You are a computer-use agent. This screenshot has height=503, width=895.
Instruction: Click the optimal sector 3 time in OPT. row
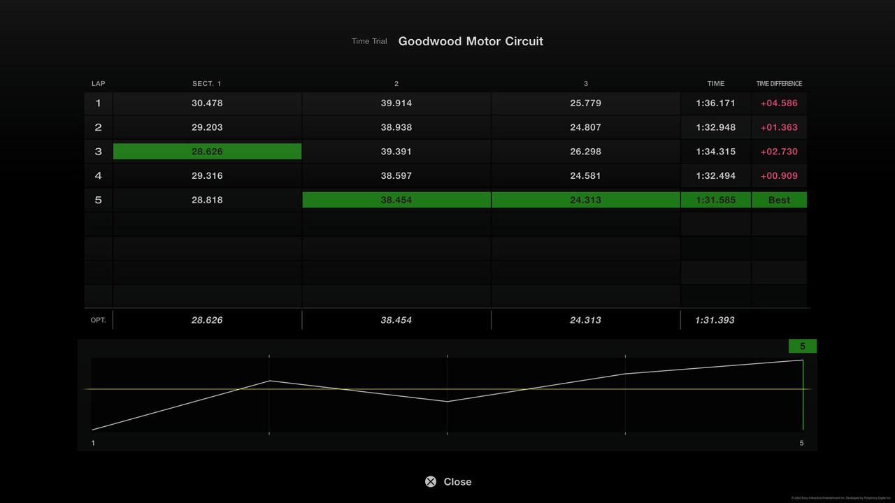586,320
